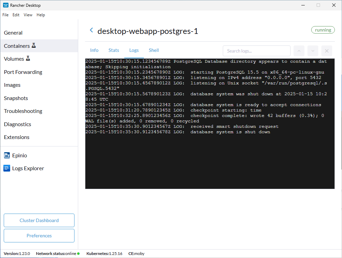Image resolution: width=342 pixels, height=258 pixels.
Task: Click the Rancher Desktop app icon in title bar
Action: click(x=6, y=5)
